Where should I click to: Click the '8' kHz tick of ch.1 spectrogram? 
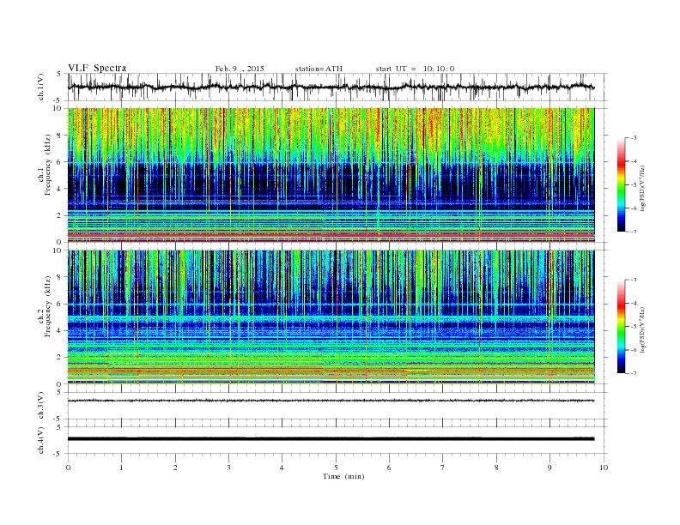point(60,136)
